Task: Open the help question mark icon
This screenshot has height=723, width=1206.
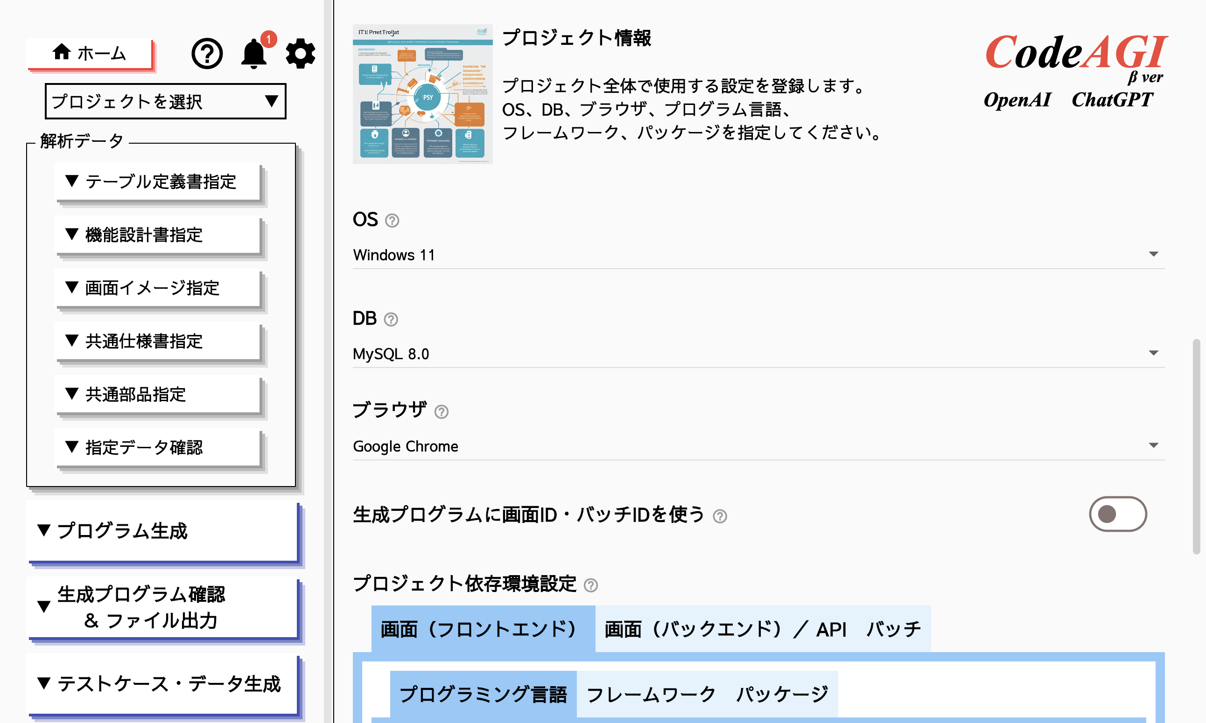Action: point(207,54)
